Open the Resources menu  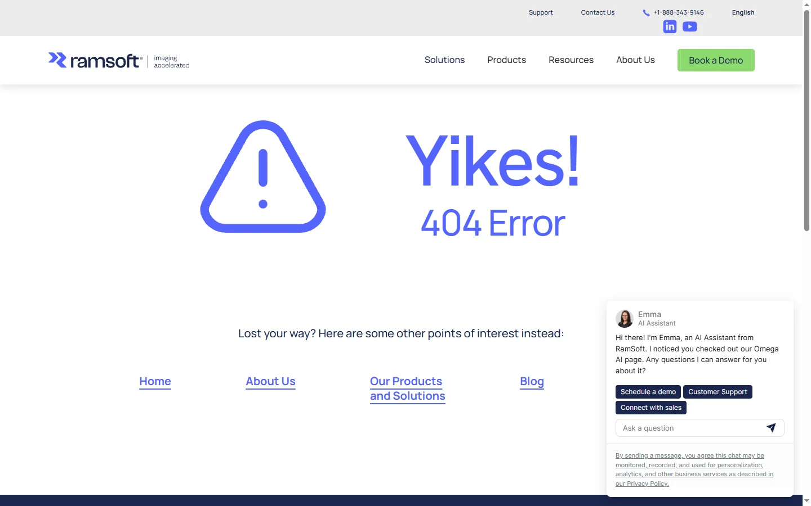coord(571,60)
